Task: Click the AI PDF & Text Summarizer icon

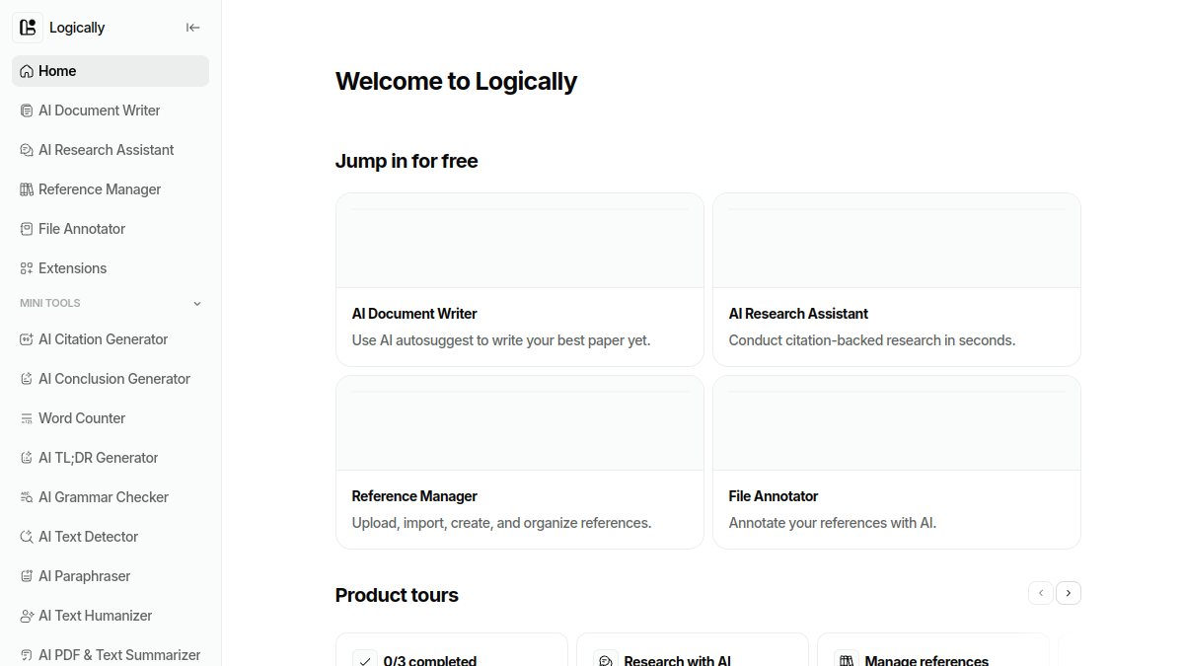Action: [x=27, y=655]
